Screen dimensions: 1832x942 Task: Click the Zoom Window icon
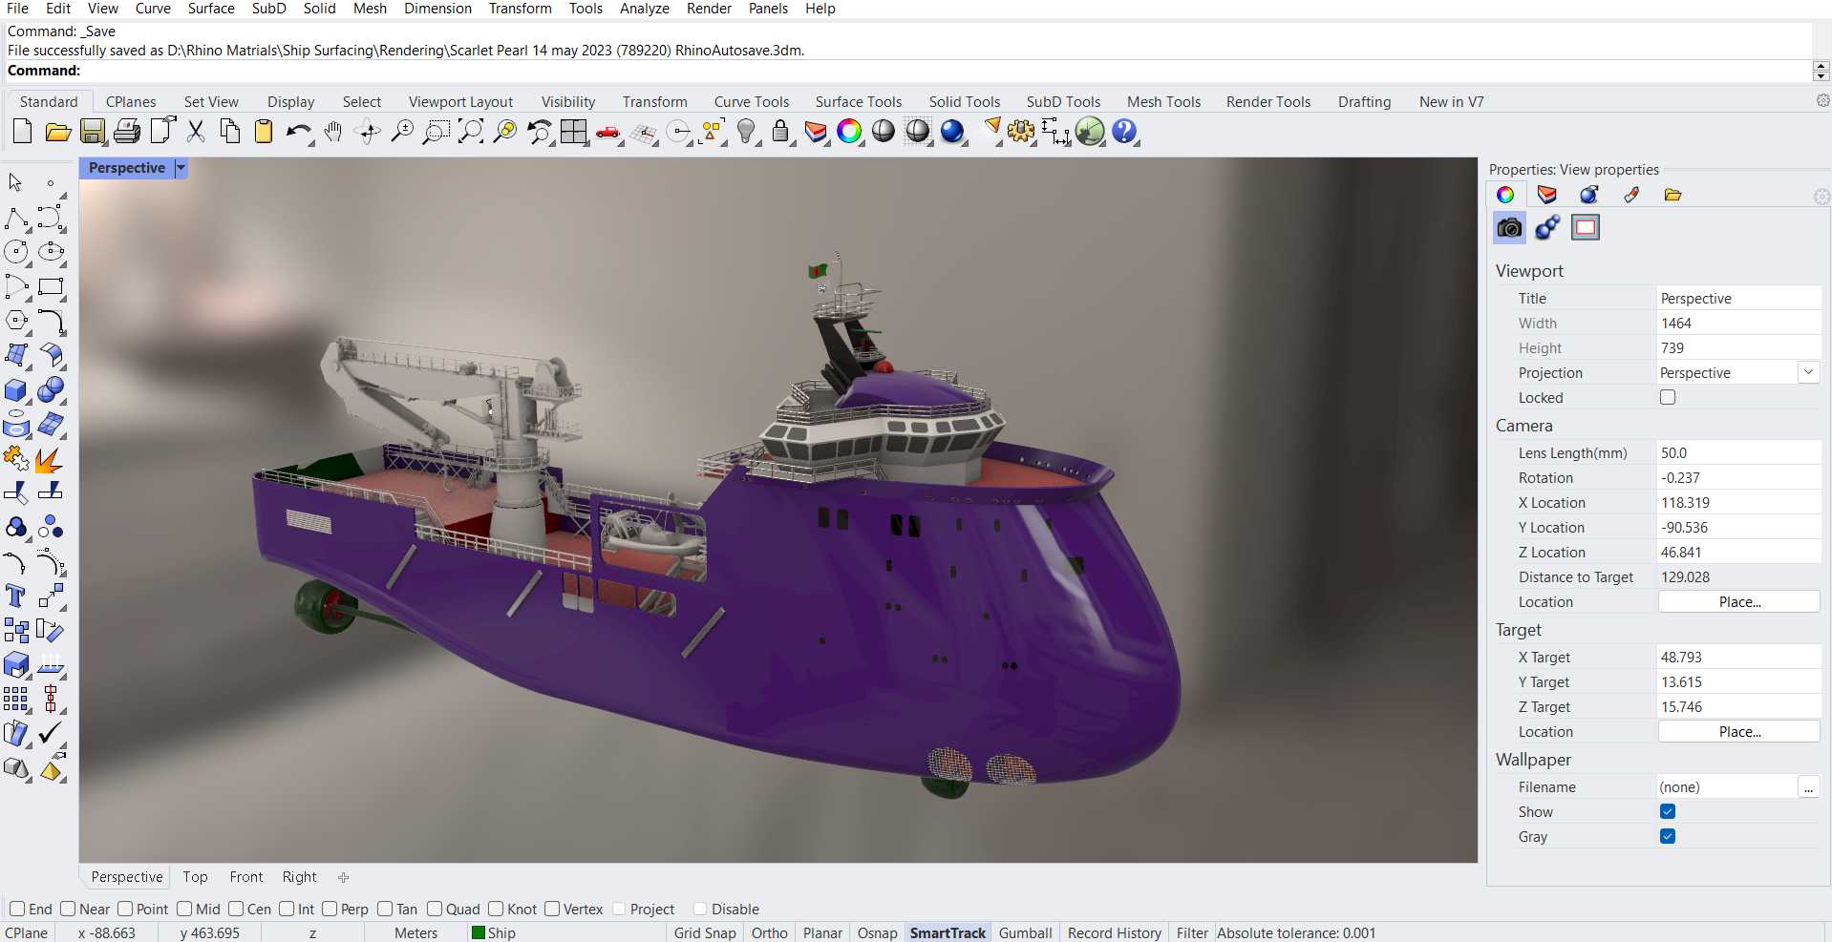pyautogui.click(x=437, y=132)
